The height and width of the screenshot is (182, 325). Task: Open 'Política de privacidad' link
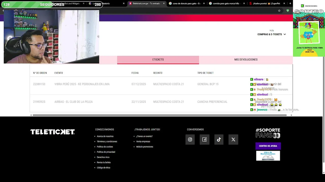(x=106, y=152)
